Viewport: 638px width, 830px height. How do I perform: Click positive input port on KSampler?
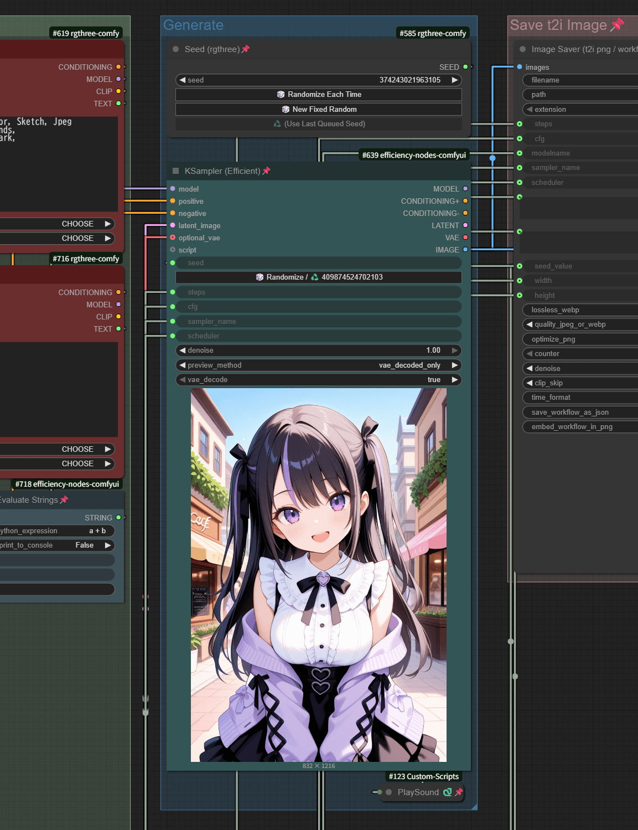(x=173, y=201)
